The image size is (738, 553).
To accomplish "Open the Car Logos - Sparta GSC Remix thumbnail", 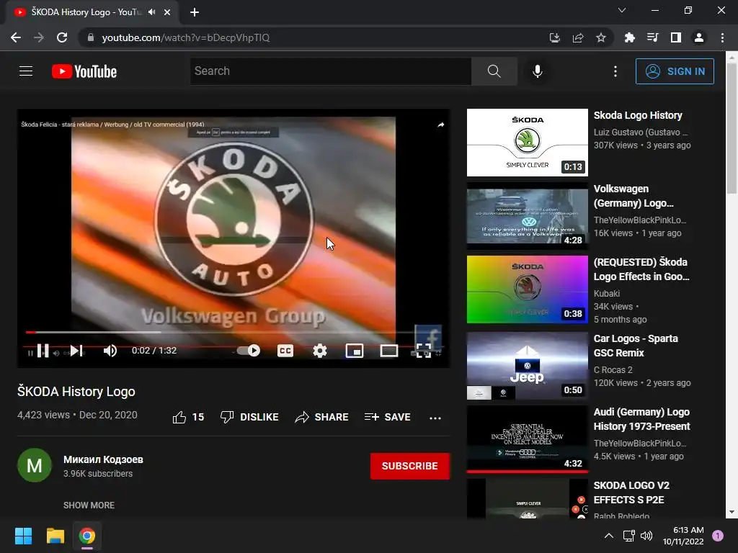I will click(x=527, y=366).
